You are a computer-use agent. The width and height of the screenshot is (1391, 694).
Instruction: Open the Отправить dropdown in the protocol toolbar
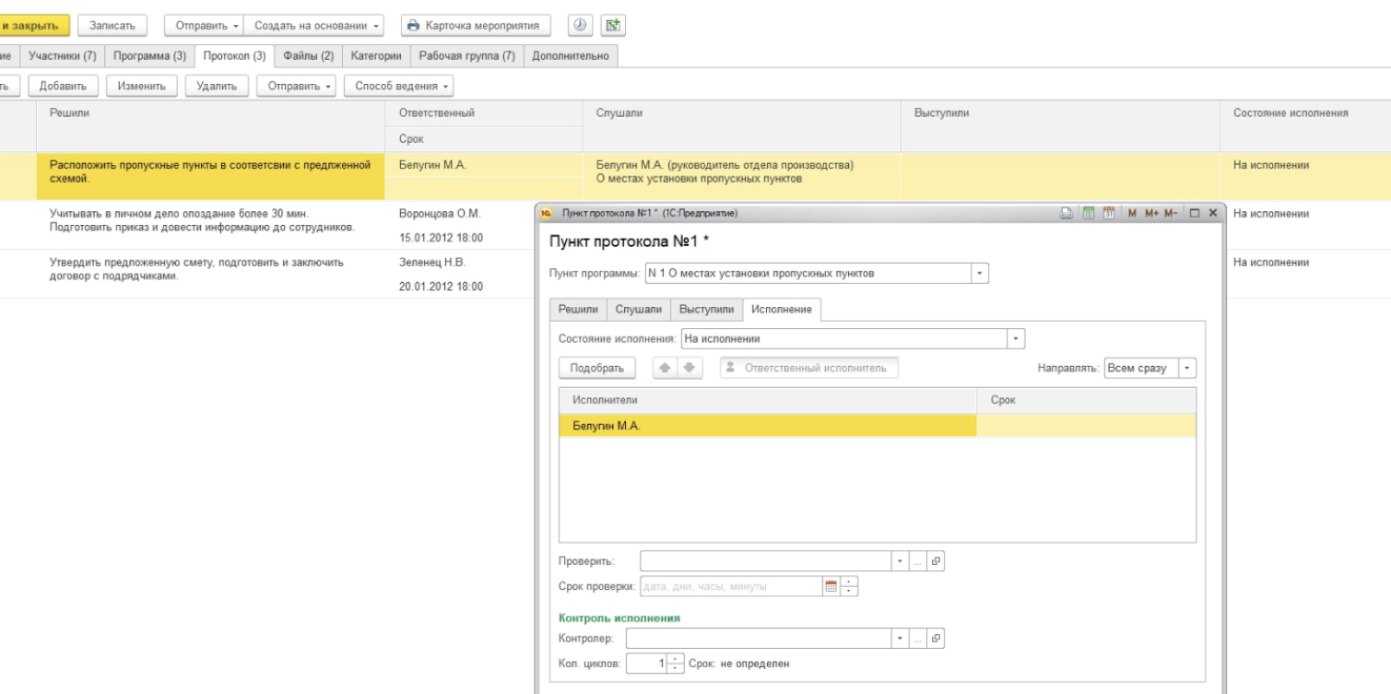(x=295, y=86)
